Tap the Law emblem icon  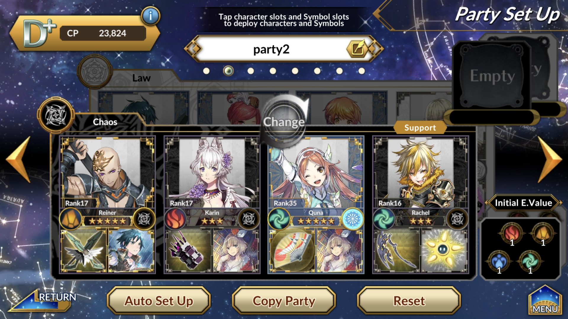coord(94,71)
